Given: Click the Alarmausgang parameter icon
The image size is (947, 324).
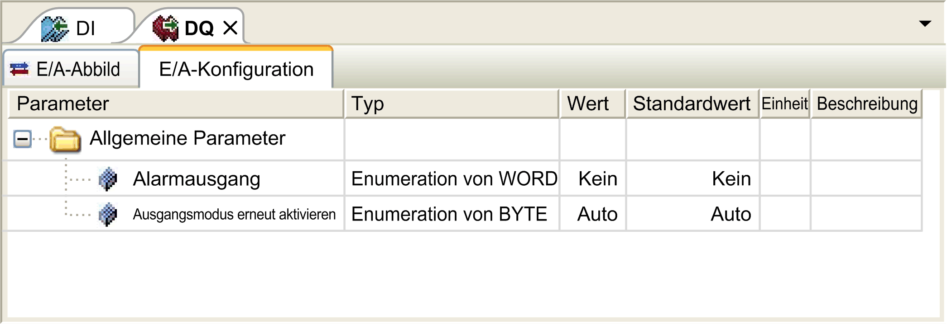Looking at the screenshot, I should click(108, 179).
